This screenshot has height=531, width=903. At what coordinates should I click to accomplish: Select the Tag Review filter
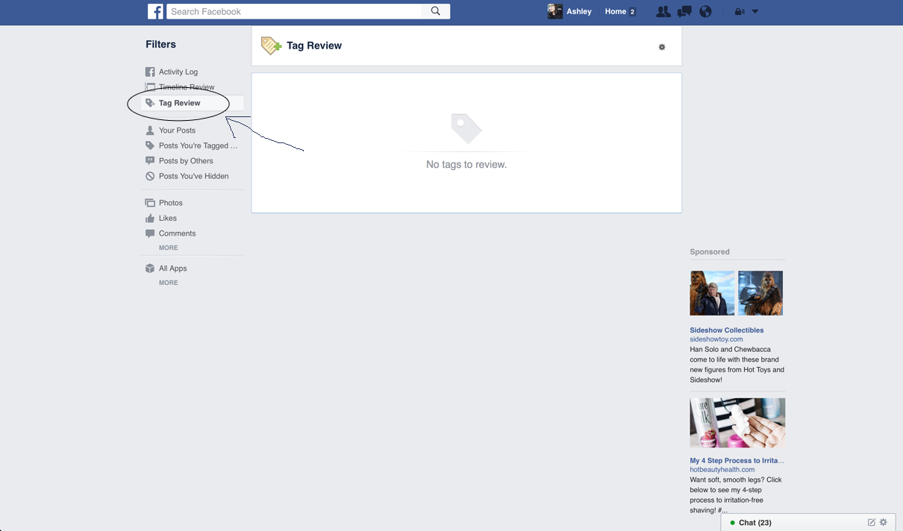tap(179, 102)
